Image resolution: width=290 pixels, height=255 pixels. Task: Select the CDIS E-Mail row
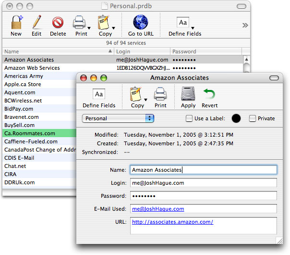click(39, 158)
